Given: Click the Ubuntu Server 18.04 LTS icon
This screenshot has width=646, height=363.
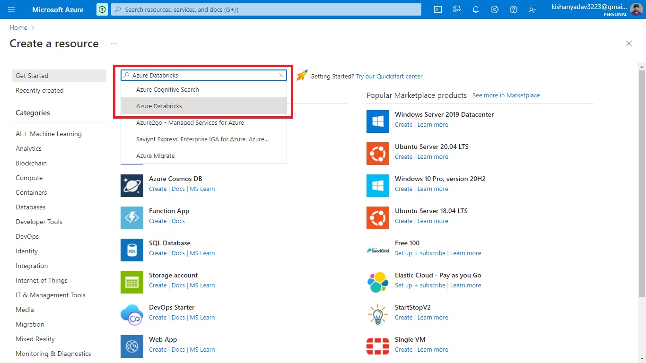Looking at the screenshot, I should pyautogui.click(x=378, y=217).
